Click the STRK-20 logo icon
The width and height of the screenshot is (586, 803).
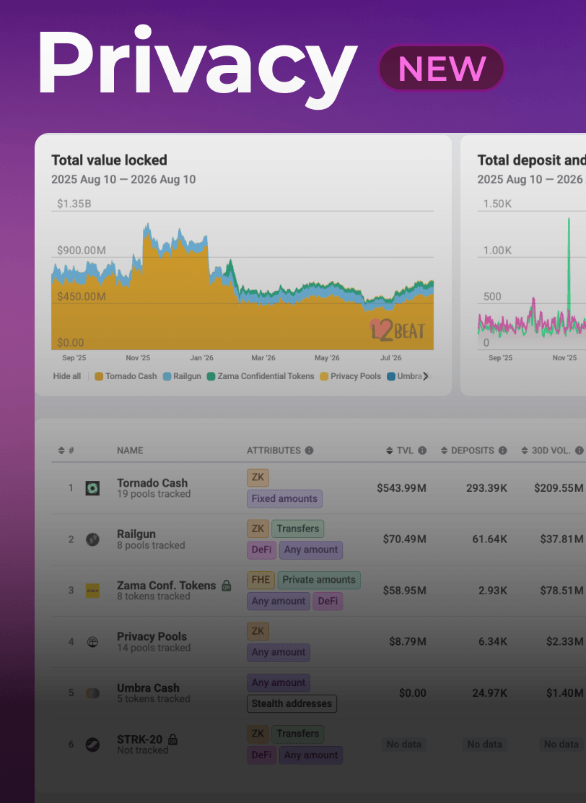(92, 744)
